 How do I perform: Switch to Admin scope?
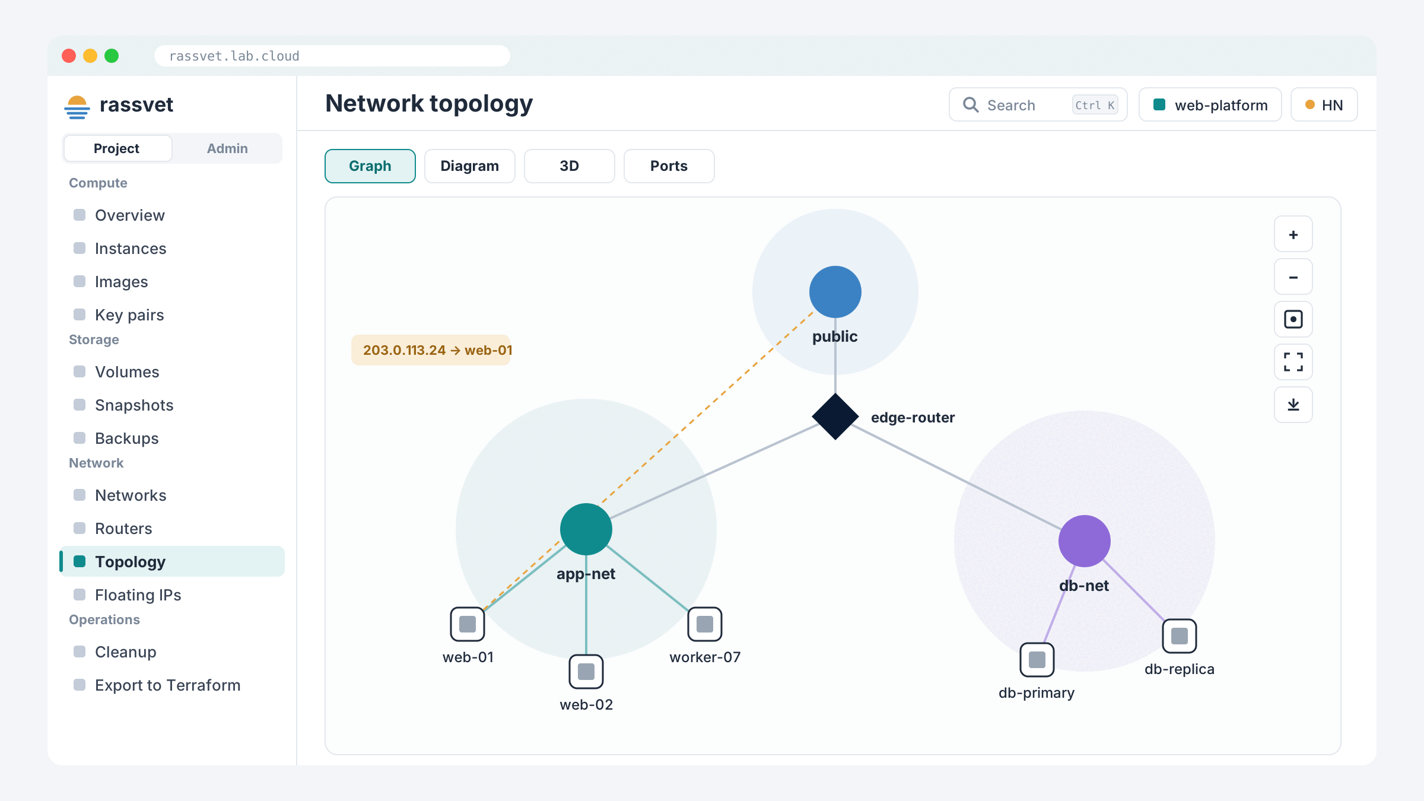227,148
